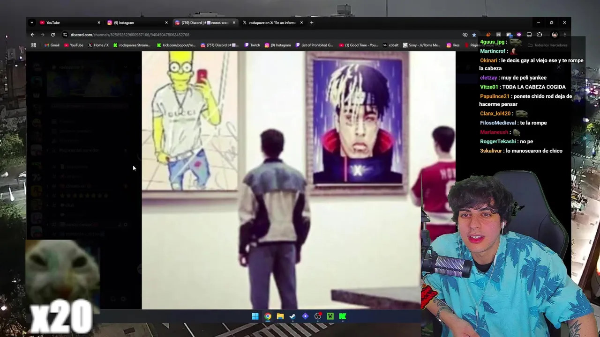Open the tab search dropdown
The width and height of the screenshot is (600, 337).
coord(32,22)
